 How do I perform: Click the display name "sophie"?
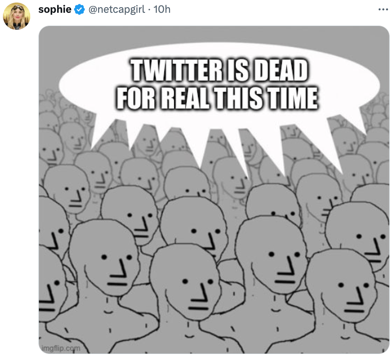[x=55, y=9]
